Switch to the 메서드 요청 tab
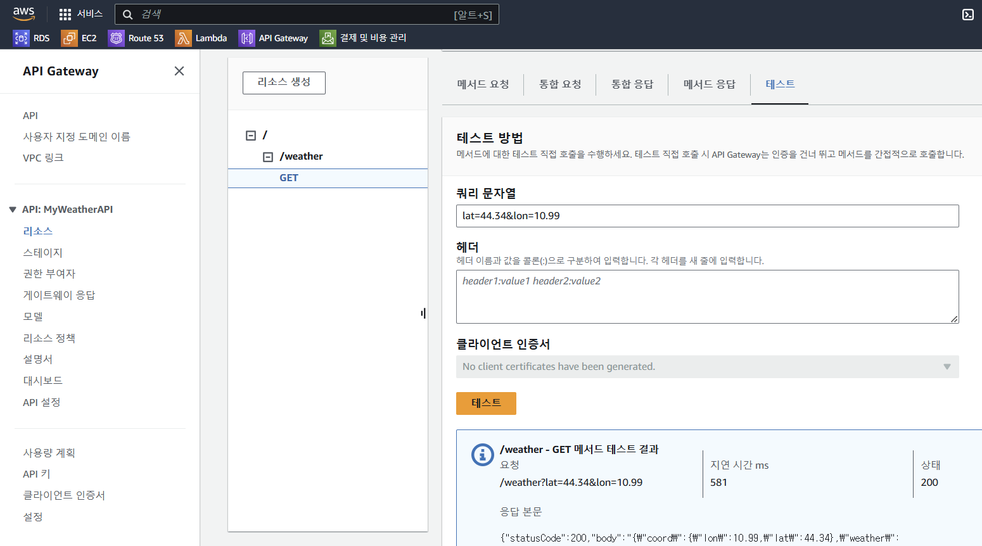The image size is (982, 546). tap(483, 84)
